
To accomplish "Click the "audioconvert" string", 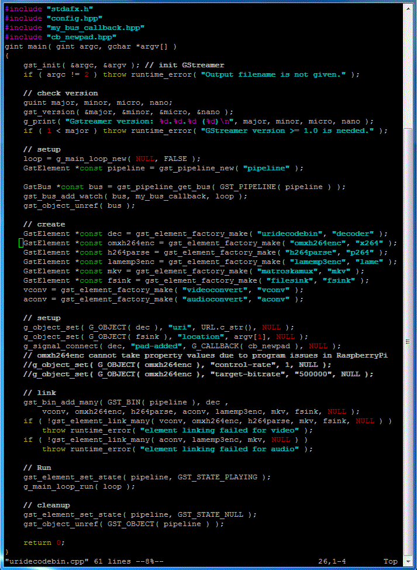I will [215, 299].
